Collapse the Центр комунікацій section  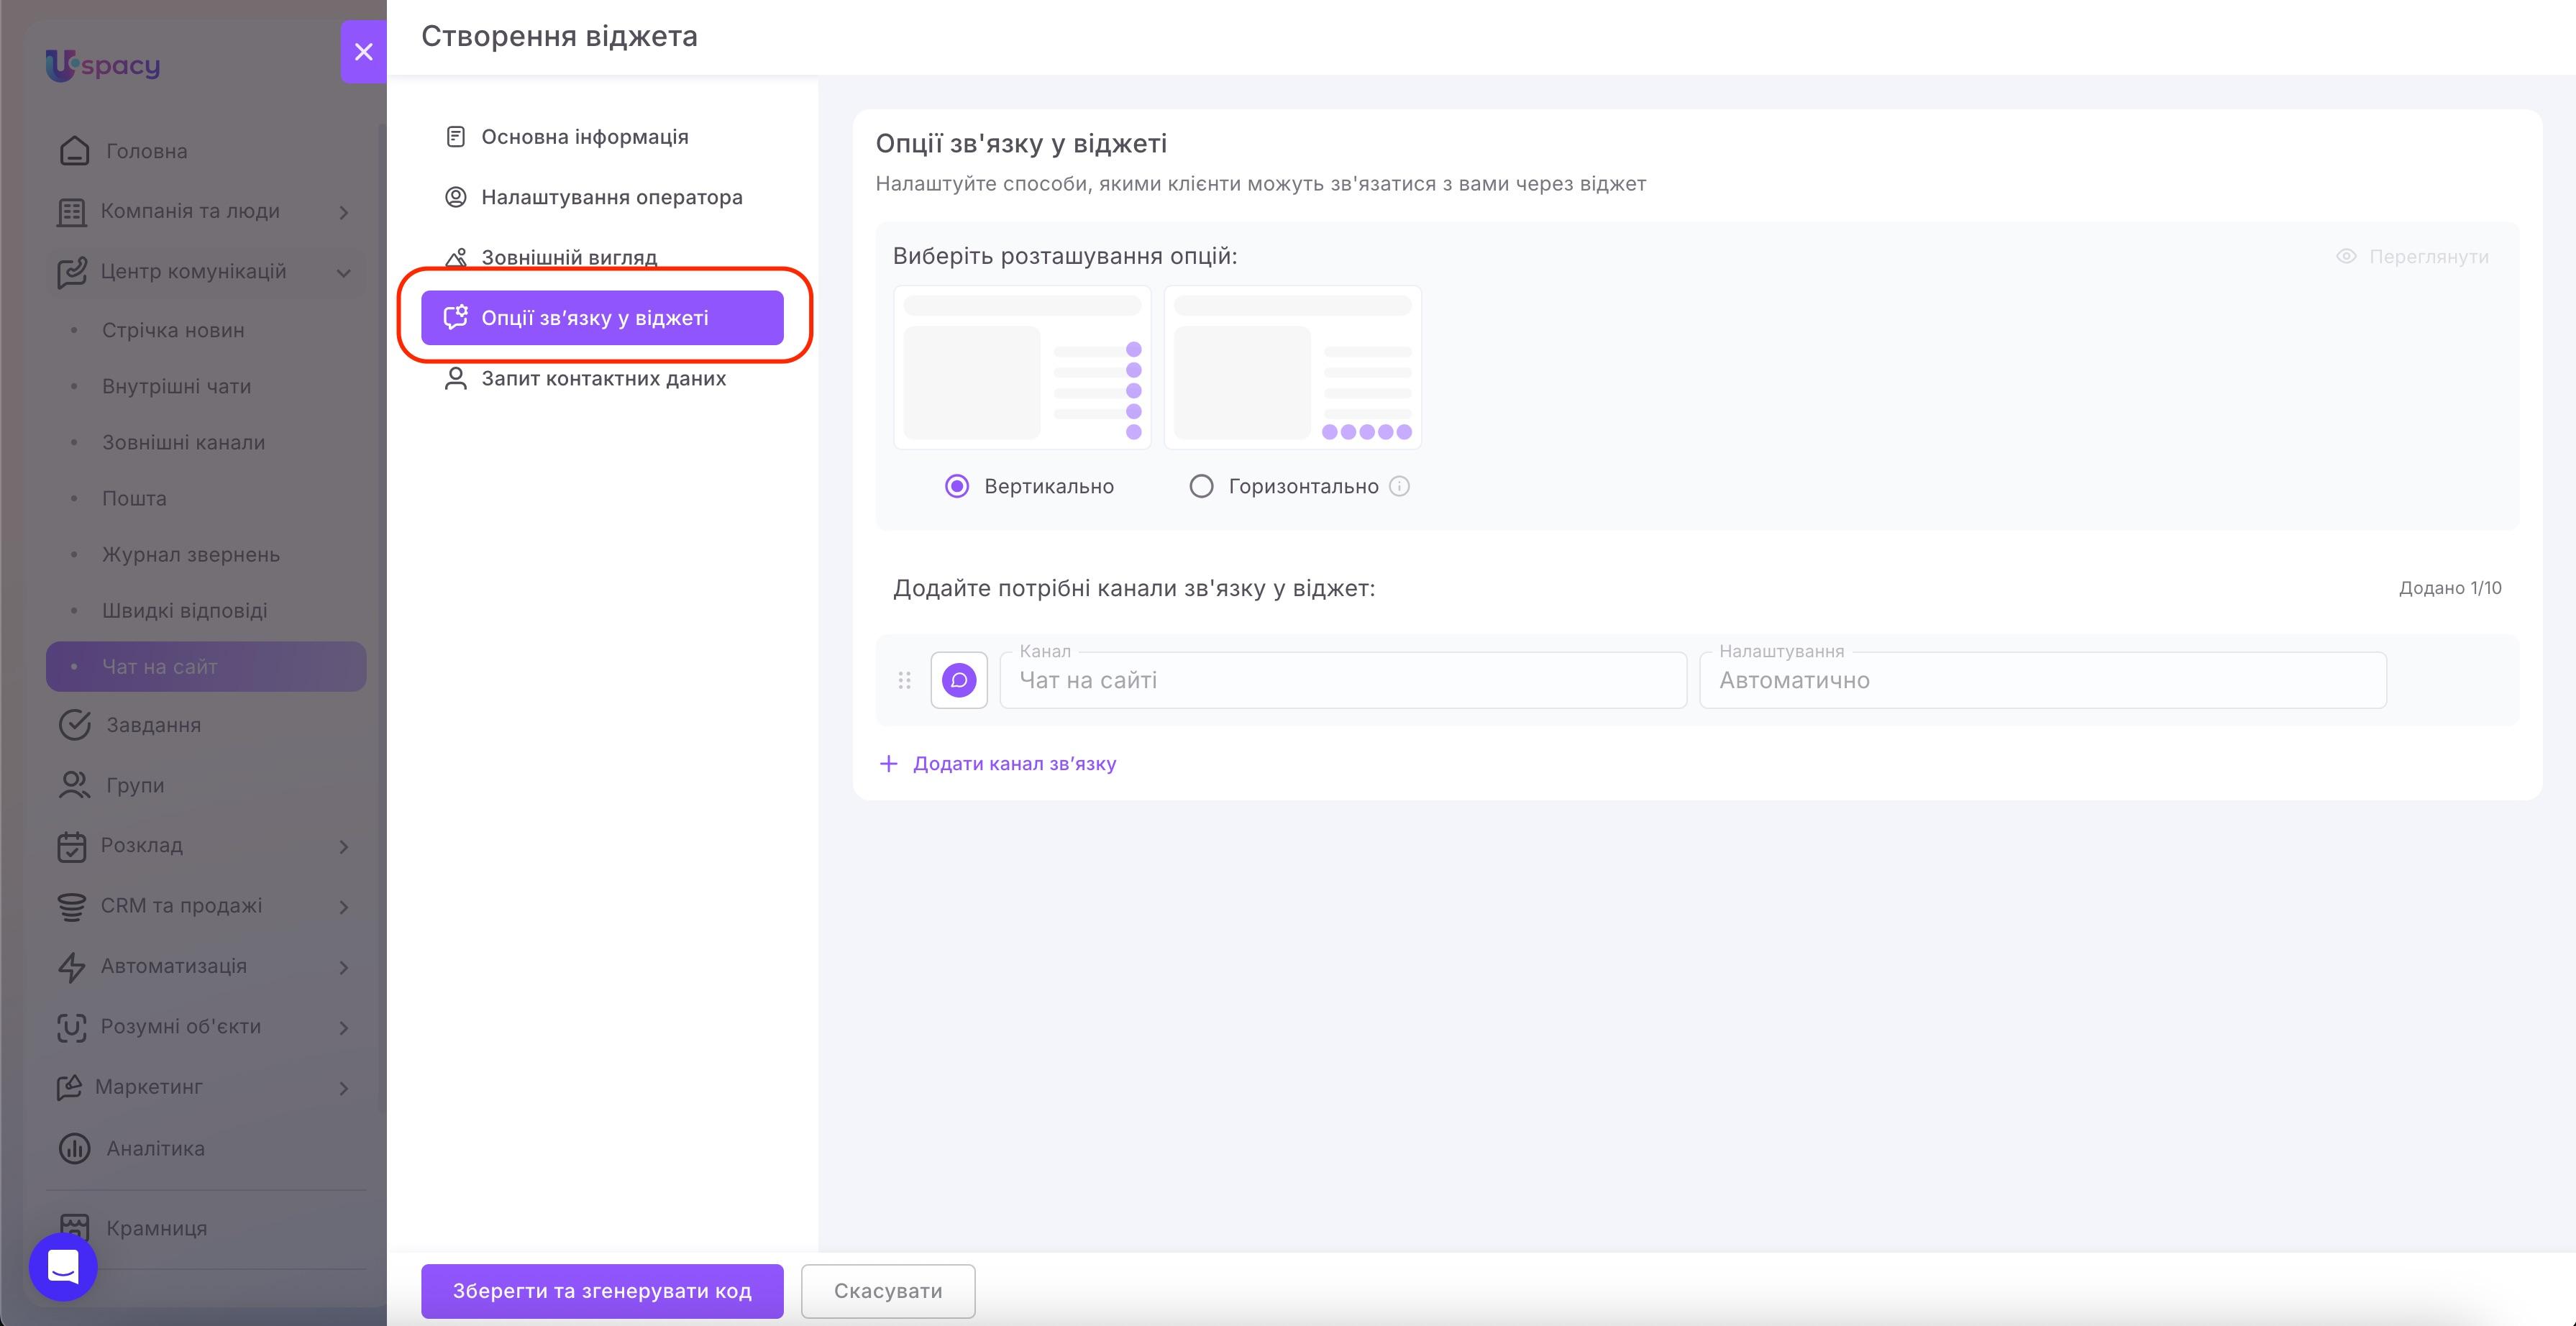tap(343, 272)
